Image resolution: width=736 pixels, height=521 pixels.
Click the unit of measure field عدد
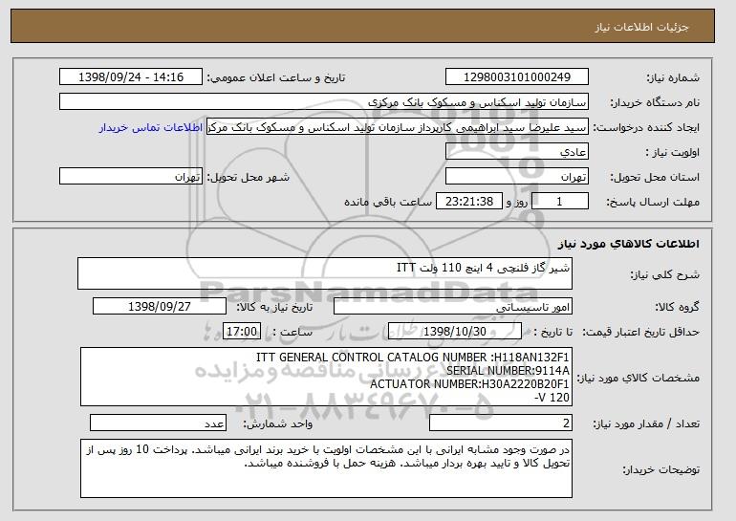click(x=158, y=423)
